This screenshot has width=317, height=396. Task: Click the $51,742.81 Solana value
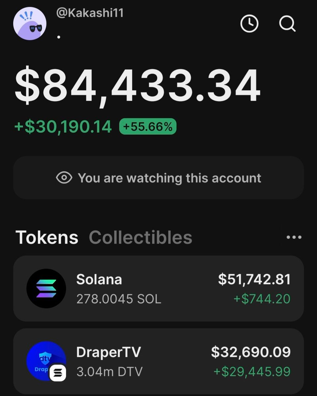click(254, 280)
